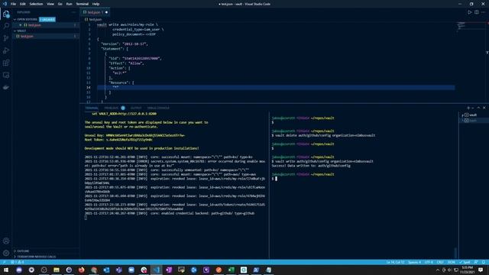Open the Excel icon in the taskbar
This screenshot has width=489, height=275.
(x=231, y=270)
